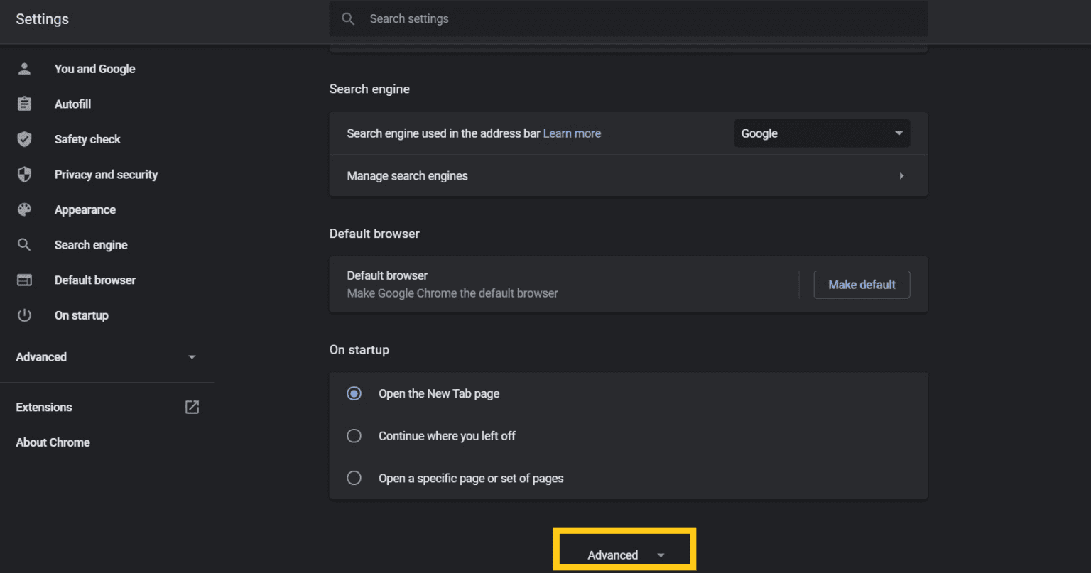Open Extensions using the external link icon
Image resolution: width=1091 pixels, height=573 pixels.
pos(192,407)
